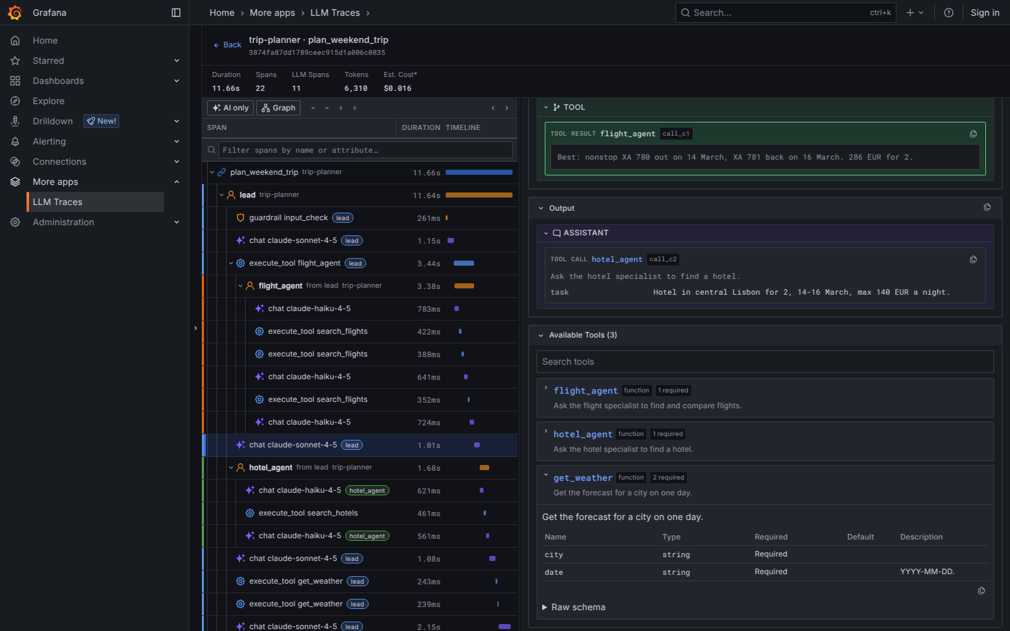Collapse the More apps section
The width and height of the screenshot is (1010, 631).
tap(177, 182)
